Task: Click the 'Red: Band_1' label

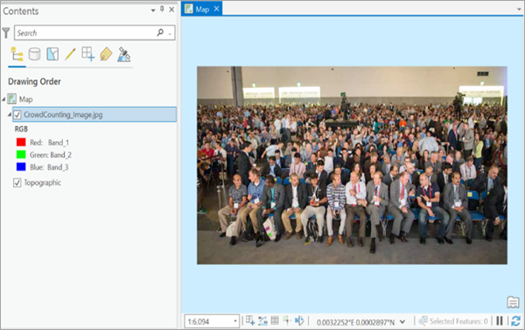Action: coord(49,143)
